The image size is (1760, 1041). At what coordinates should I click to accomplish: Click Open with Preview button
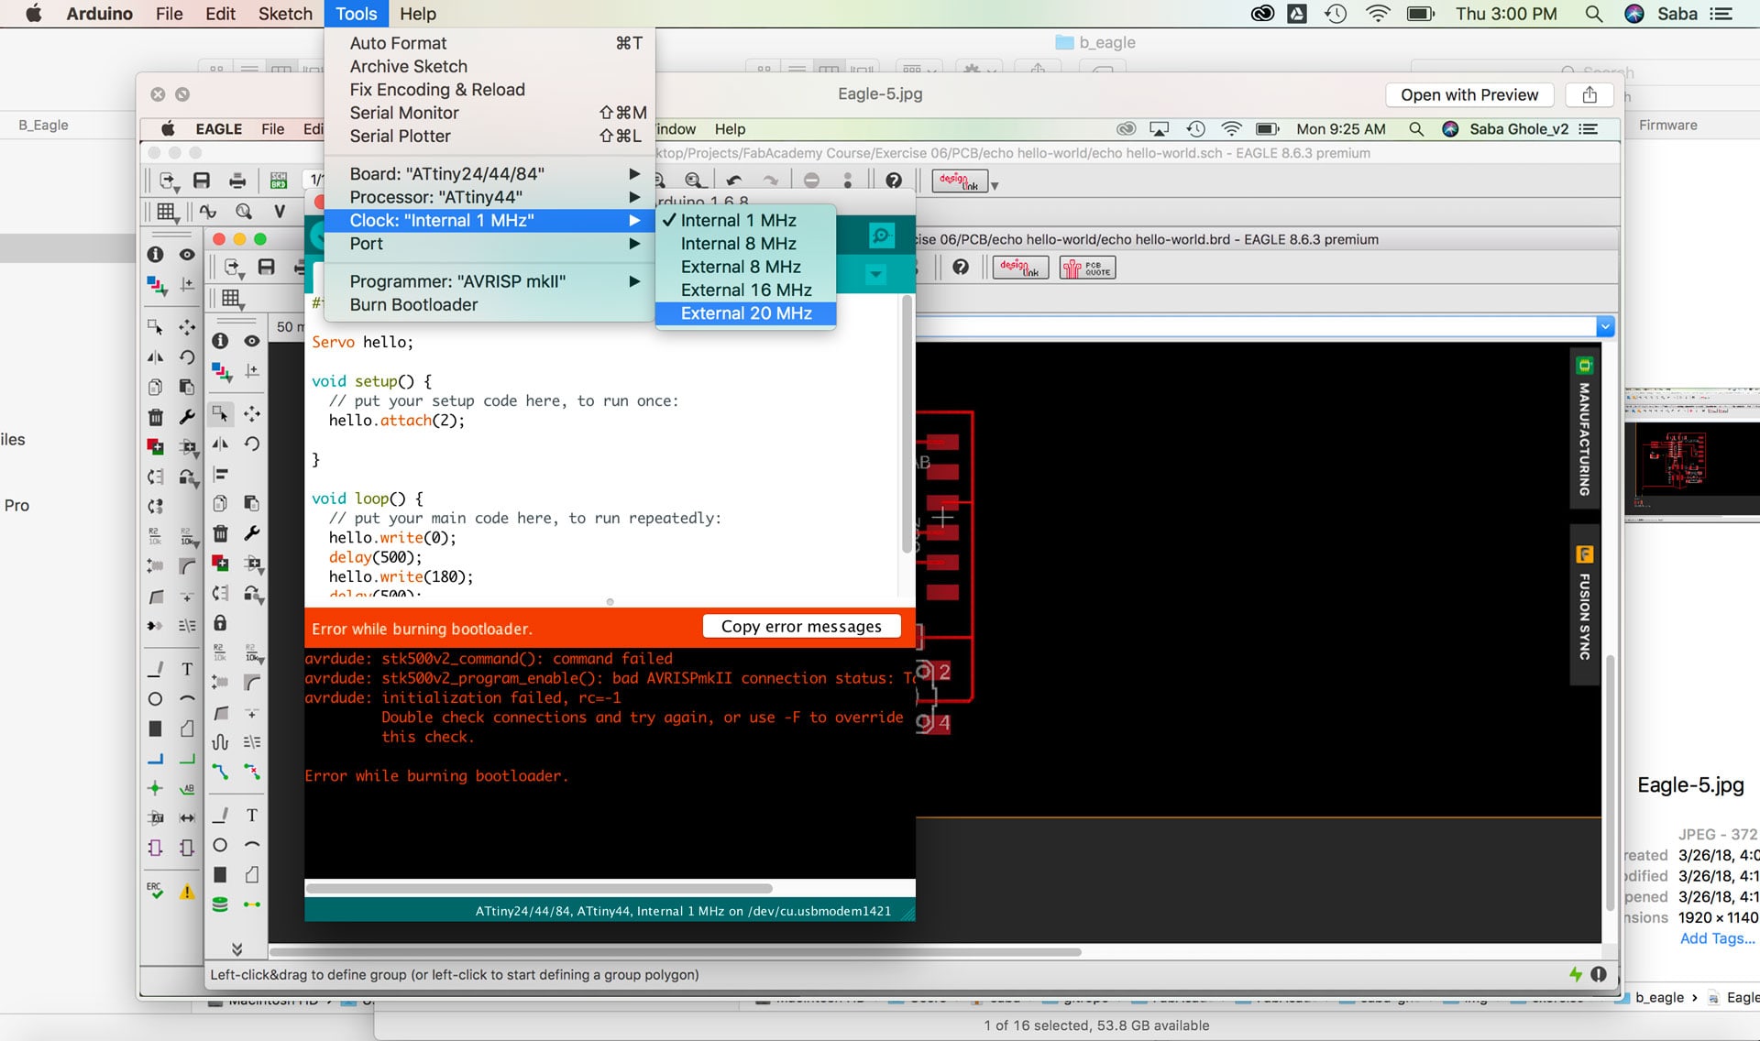(1469, 94)
